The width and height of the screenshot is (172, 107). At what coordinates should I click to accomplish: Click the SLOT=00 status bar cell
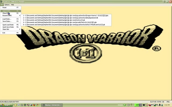153,102
